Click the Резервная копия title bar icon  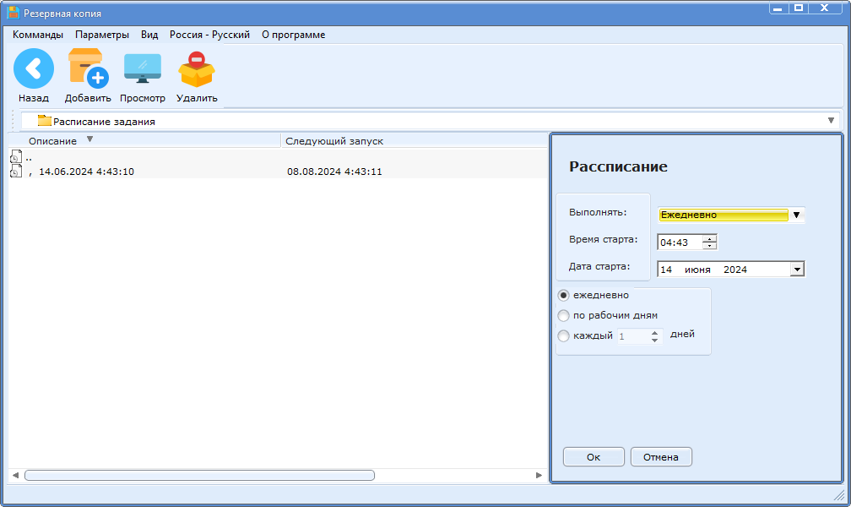click(x=14, y=14)
